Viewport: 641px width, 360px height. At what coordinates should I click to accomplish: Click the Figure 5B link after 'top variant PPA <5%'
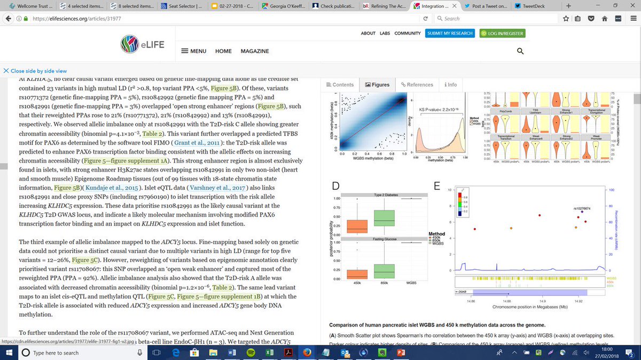(224, 87)
